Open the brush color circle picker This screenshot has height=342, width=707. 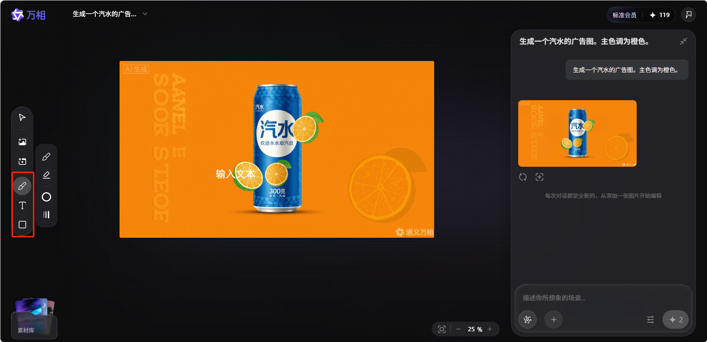point(46,197)
